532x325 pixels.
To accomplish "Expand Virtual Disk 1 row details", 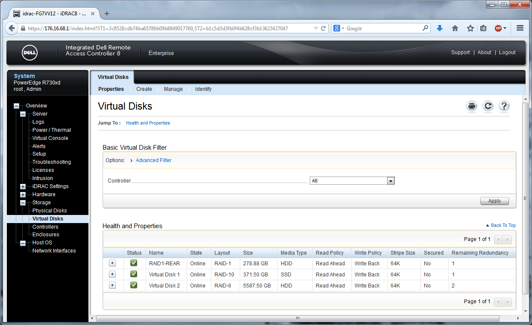I will tap(112, 274).
